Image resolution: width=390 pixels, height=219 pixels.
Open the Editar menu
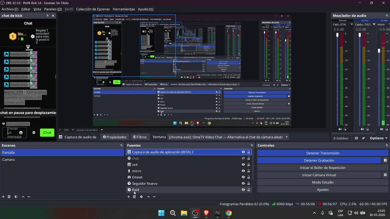pos(26,9)
